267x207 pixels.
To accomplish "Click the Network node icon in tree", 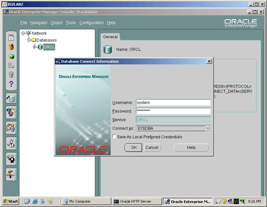I will 28,33.
